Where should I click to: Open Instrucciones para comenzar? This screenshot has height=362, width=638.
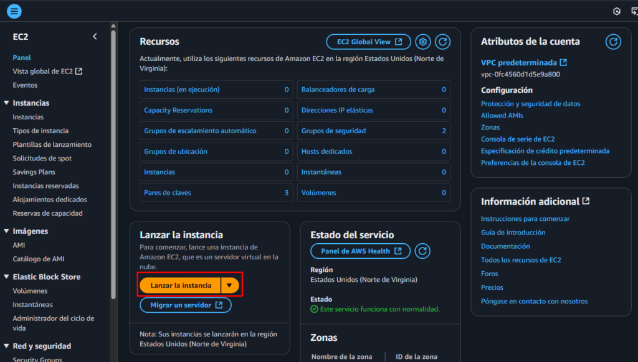click(x=525, y=219)
